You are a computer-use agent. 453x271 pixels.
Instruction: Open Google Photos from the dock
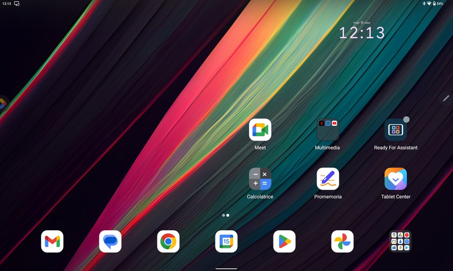tap(342, 241)
